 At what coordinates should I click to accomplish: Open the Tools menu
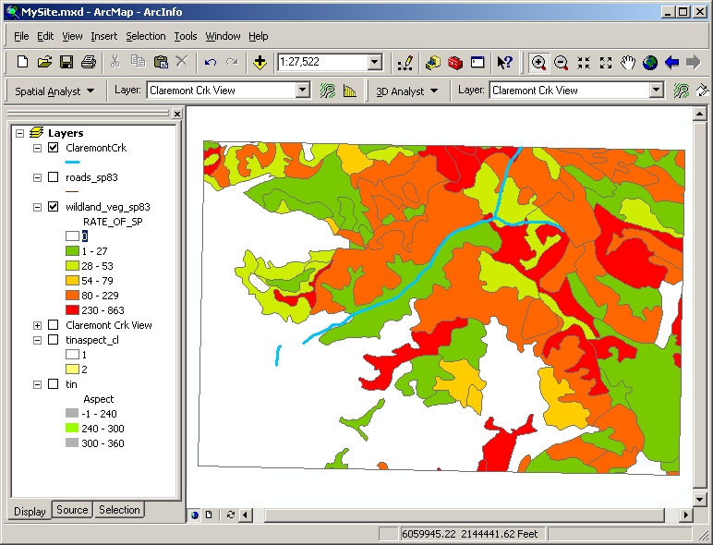(186, 36)
